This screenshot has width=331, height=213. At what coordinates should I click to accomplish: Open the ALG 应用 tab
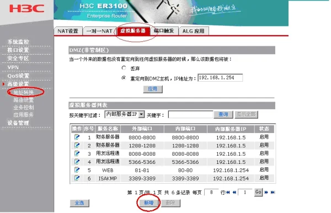(x=194, y=31)
